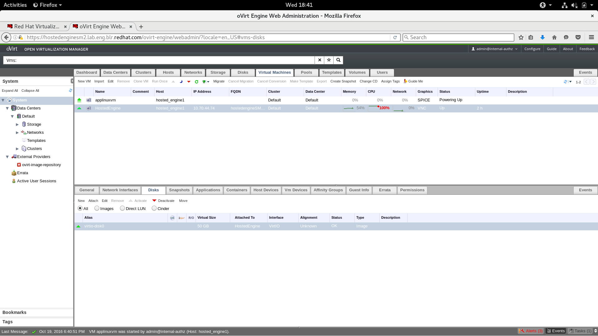
Task: Click the Suspend VM moon icon
Action: click(x=181, y=82)
